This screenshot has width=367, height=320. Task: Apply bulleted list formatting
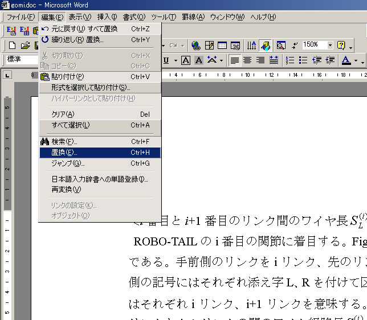tap(303, 60)
